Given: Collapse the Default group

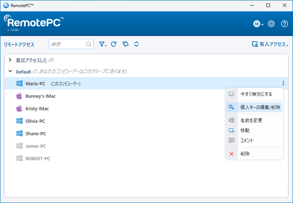Looking at the screenshot, I should (x=10, y=71).
